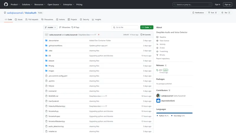Screen dimensions: 236x133
Task: Open the sadiqkassamali owner profile link
Action: pos(15,13)
